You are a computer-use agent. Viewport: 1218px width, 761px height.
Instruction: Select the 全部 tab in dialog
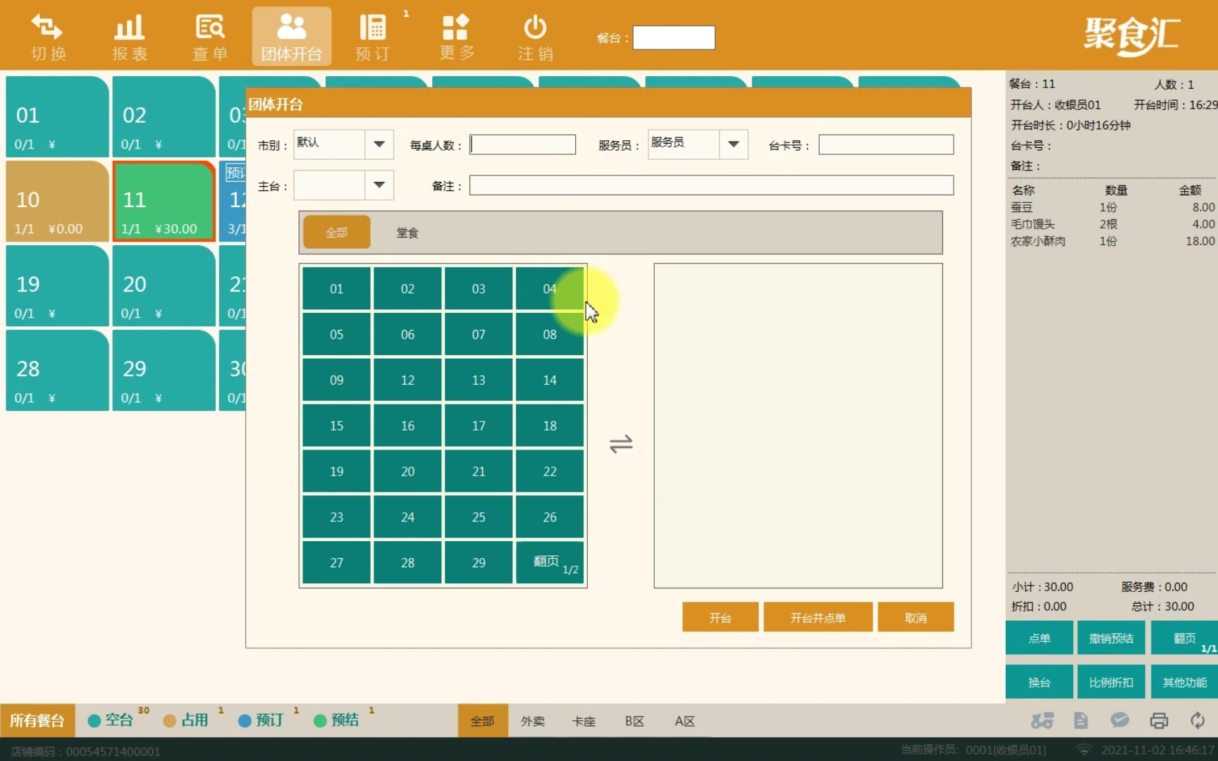click(x=336, y=232)
